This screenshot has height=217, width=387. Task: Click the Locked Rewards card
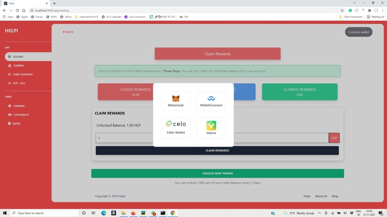125,92
